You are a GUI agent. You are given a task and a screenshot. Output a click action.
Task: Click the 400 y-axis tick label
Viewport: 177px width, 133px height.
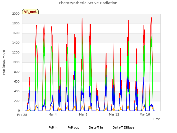click(x=17, y=91)
